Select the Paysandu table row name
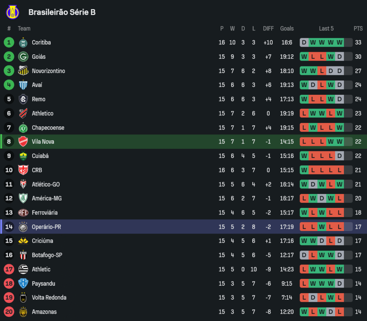The image size is (367, 321). pyautogui.click(x=43, y=284)
